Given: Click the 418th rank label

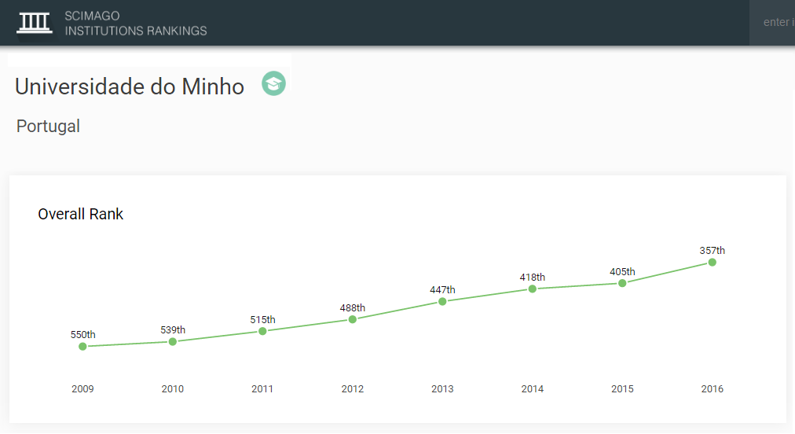Looking at the screenshot, I should tap(533, 278).
